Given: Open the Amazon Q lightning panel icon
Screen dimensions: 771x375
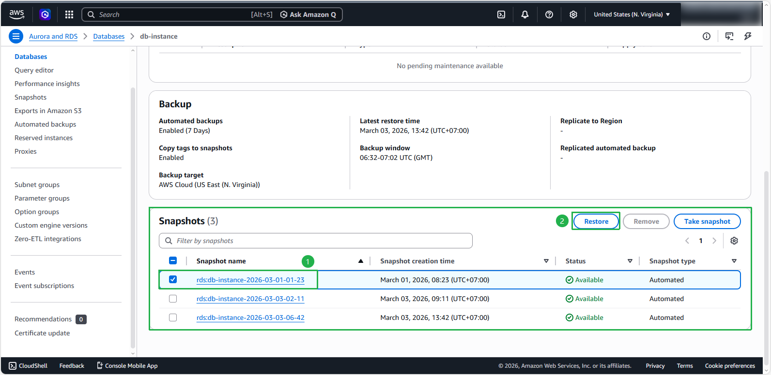Looking at the screenshot, I should pyautogui.click(x=748, y=36).
